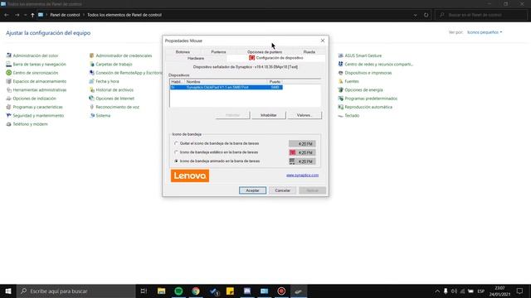Switch to Punteros tab
Image resolution: width=531 pixels, height=298 pixels.
click(218, 52)
